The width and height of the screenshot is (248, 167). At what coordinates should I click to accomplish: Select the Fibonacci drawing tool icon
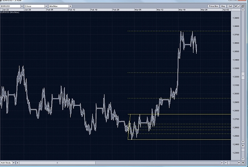[x=236, y=6]
